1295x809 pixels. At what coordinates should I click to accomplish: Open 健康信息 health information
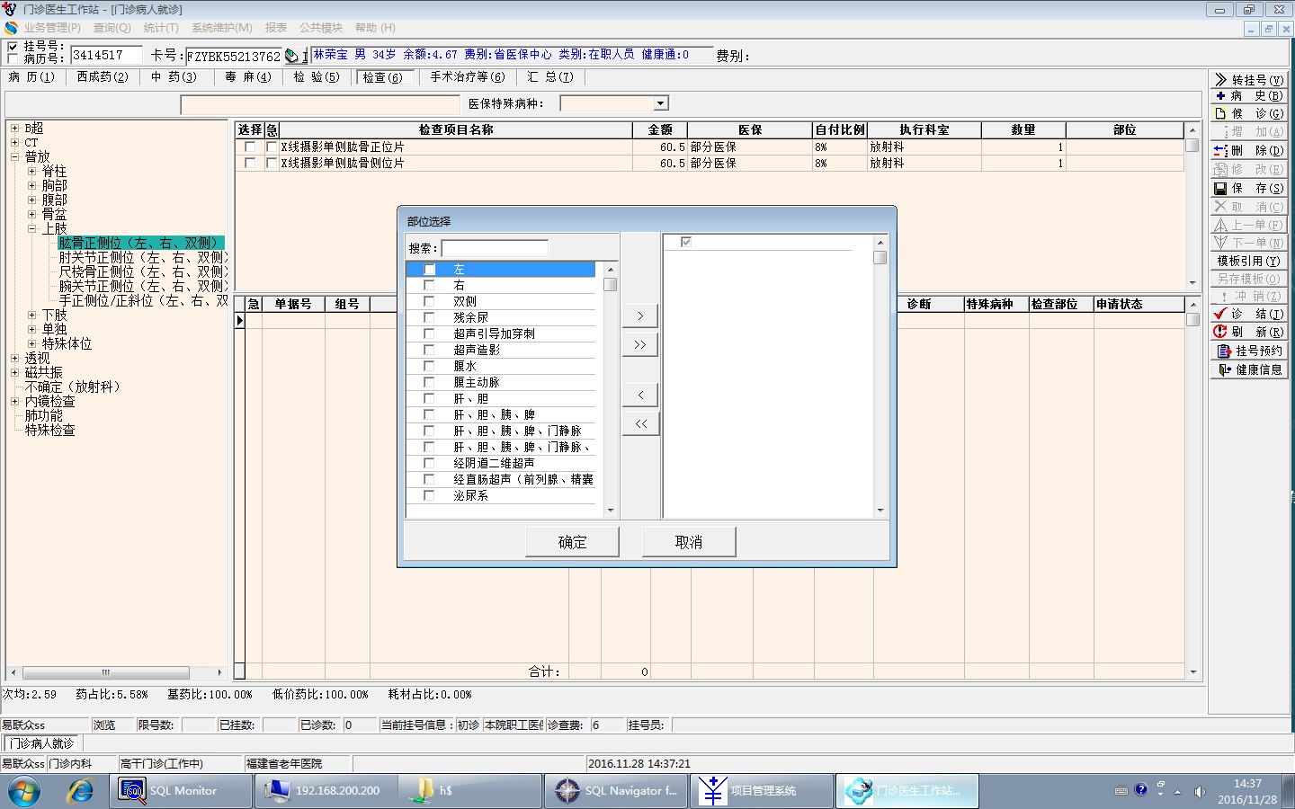pyautogui.click(x=1249, y=369)
